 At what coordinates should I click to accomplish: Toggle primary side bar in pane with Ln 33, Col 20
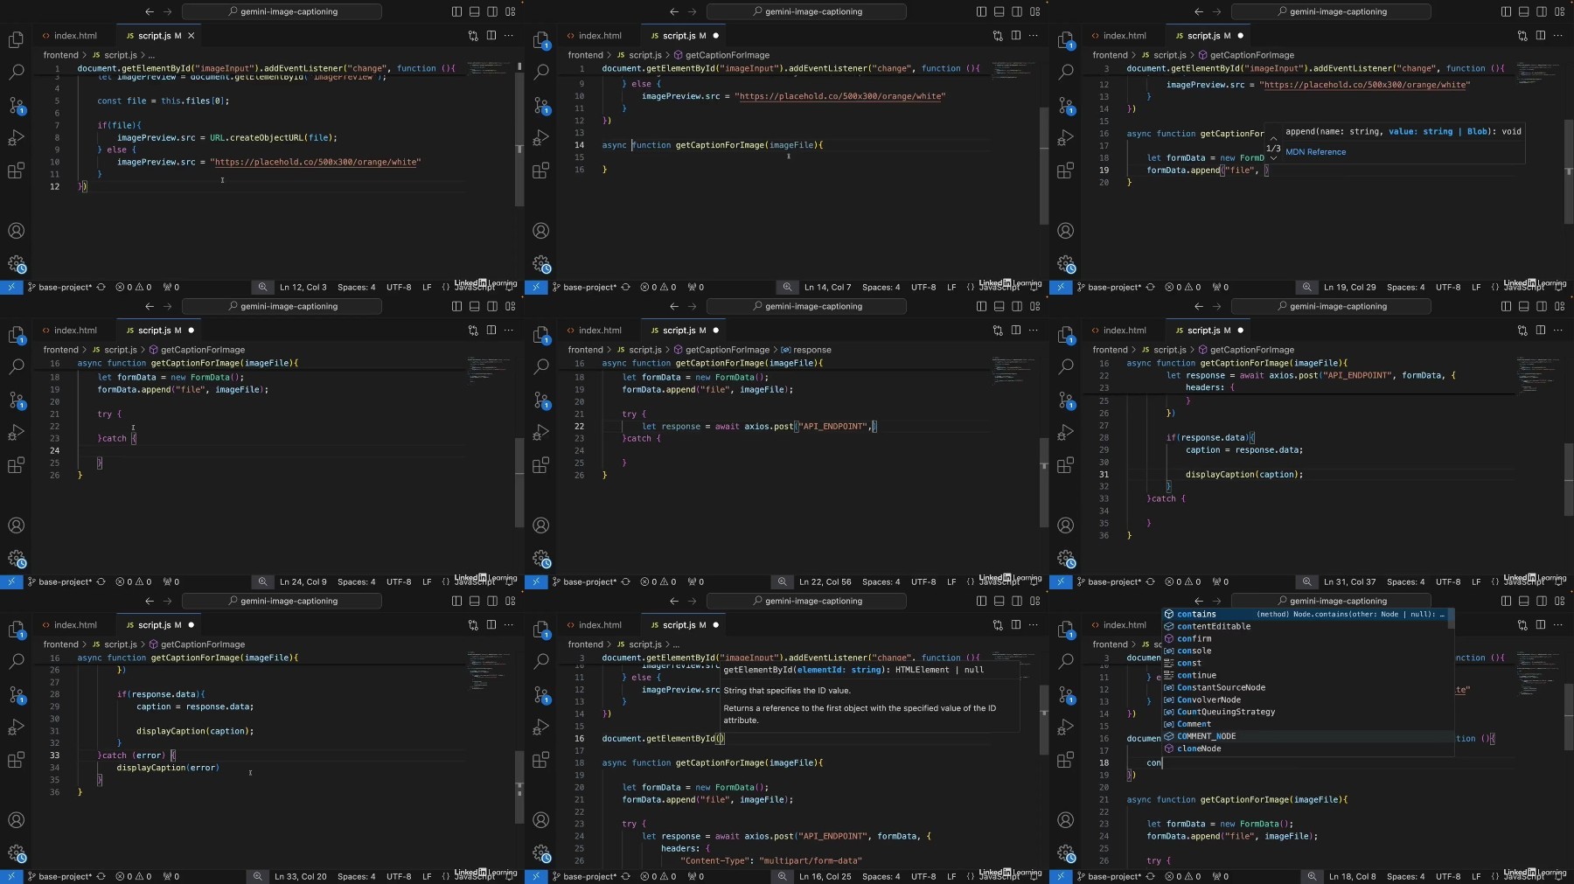456,601
